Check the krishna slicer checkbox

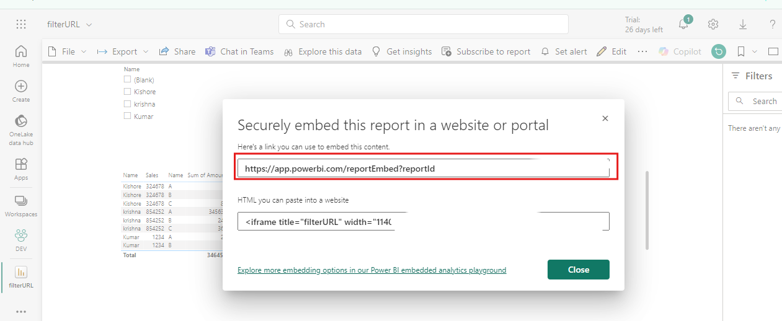coord(127,104)
